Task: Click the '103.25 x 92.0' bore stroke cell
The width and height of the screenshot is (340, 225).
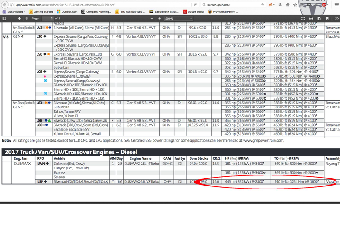Action: coord(198,125)
